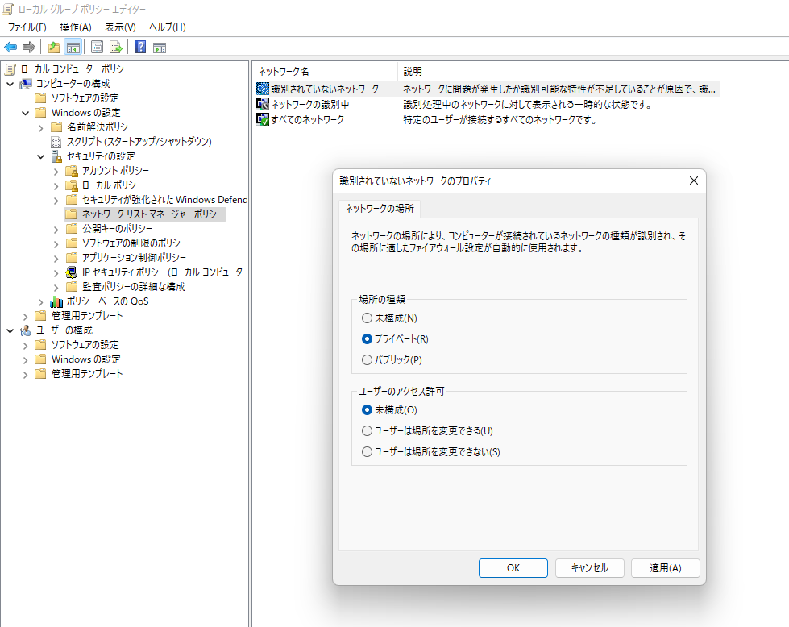Select ユーザーは場所を変更できる(U) radio
The image size is (789, 627).
[x=367, y=430]
